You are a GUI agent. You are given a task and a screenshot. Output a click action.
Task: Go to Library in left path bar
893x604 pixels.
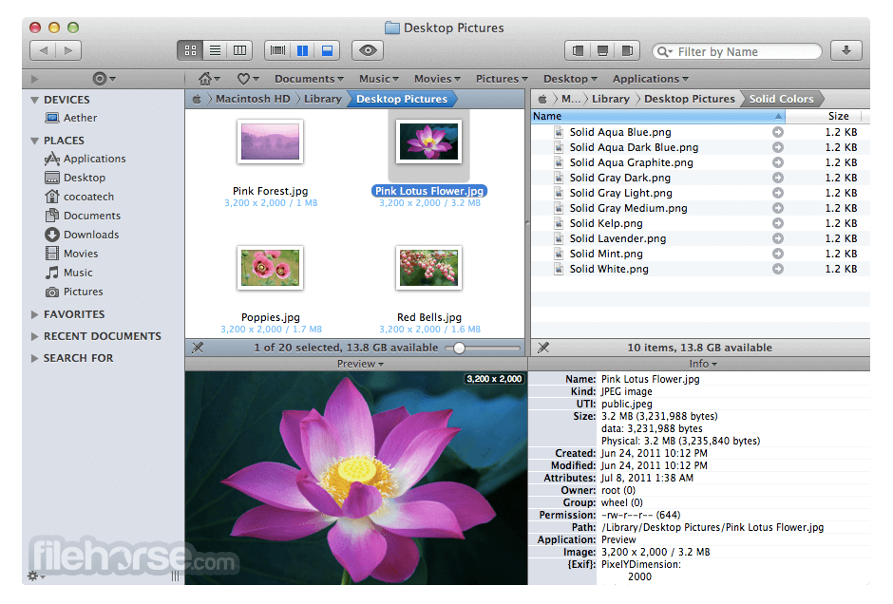[x=322, y=99]
